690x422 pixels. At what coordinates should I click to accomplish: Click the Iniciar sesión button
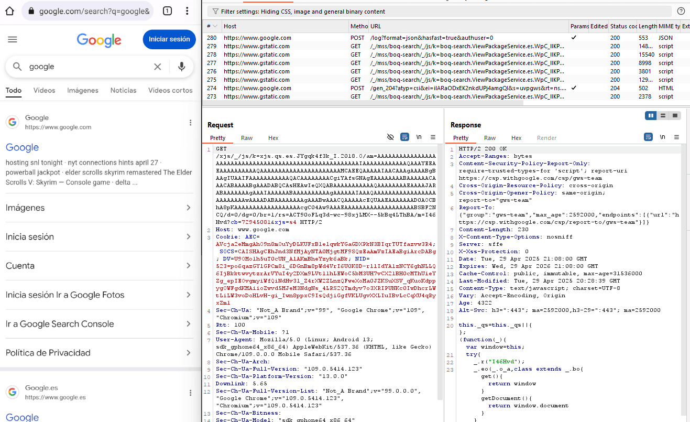tap(169, 39)
